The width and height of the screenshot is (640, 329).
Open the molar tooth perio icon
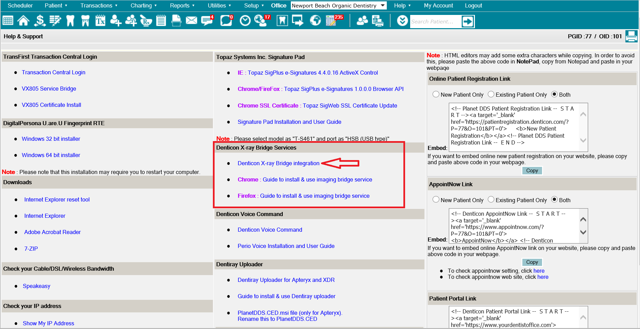click(85, 21)
